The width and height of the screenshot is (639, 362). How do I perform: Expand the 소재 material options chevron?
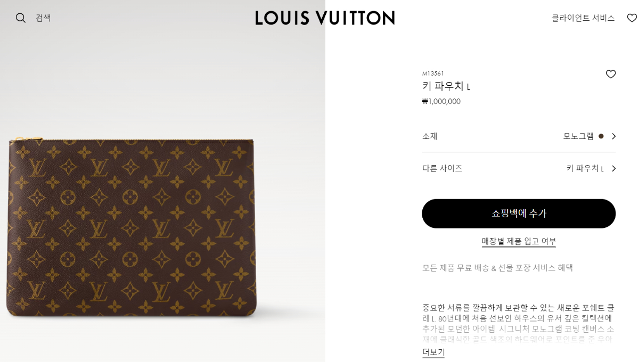click(x=613, y=136)
